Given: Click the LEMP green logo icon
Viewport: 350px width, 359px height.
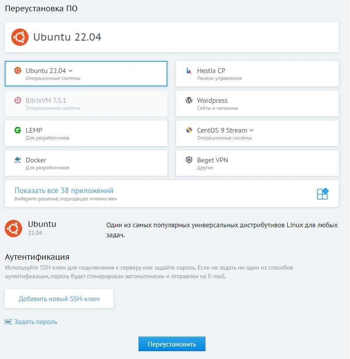Looking at the screenshot, I should pyautogui.click(x=18, y=130).
